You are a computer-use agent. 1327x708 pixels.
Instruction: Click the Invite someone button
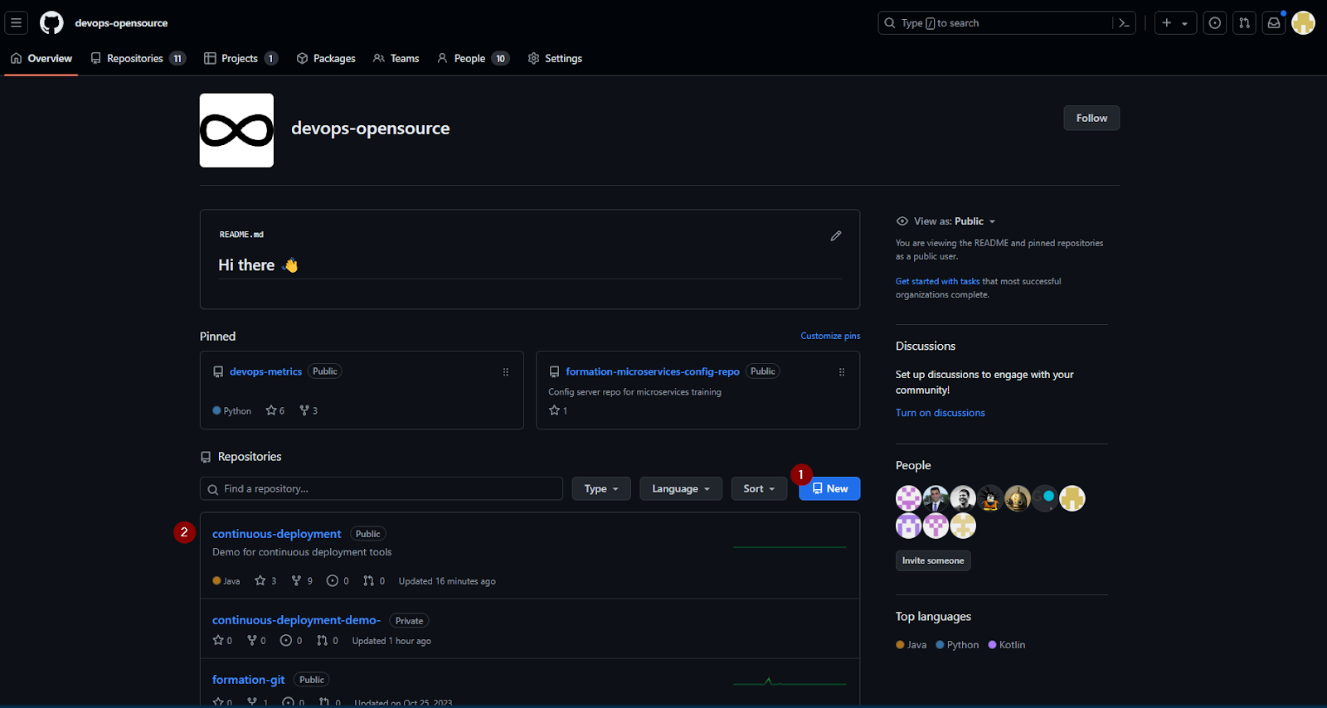(933, 561)
